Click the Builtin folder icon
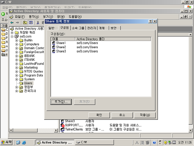The height and width of the screenshot is (146, 194). click(21, 40)
